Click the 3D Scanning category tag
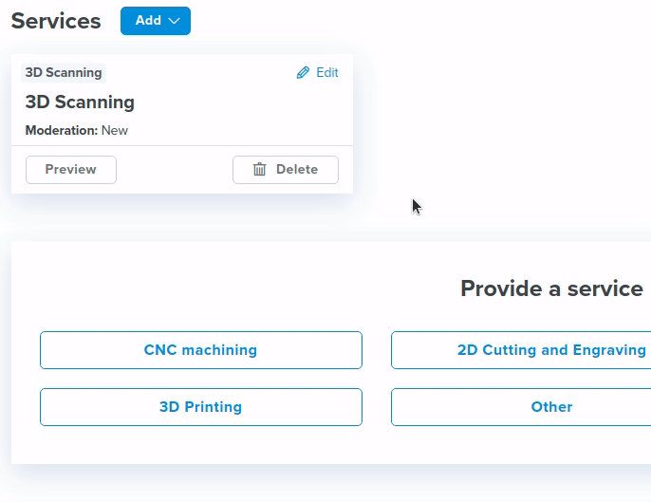 [x=64, y=73]
